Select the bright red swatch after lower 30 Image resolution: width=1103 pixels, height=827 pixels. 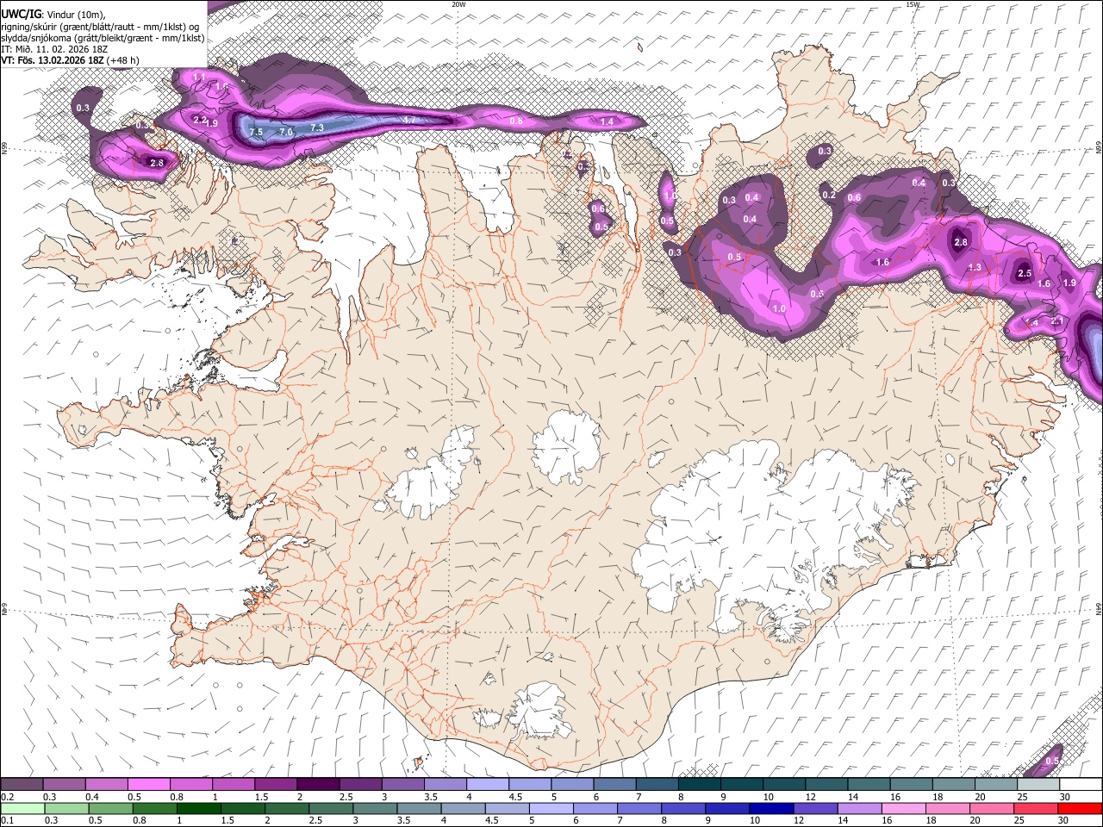tap(1081, 808)
